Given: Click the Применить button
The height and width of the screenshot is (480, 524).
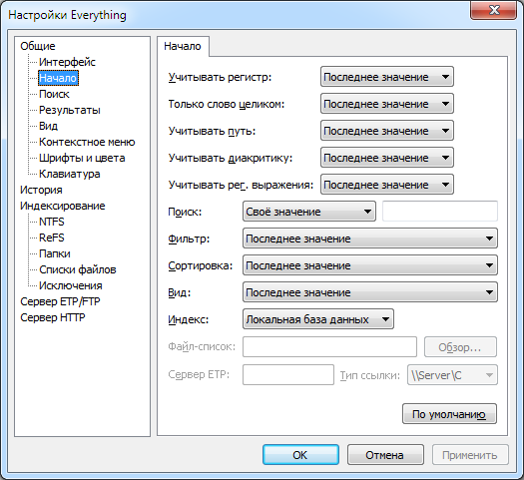Looking at the screenshot, I should tap(470, 455).
